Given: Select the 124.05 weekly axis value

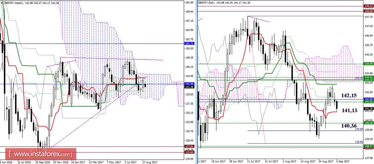Looking at the screenshot, I should tap(189, 159).
